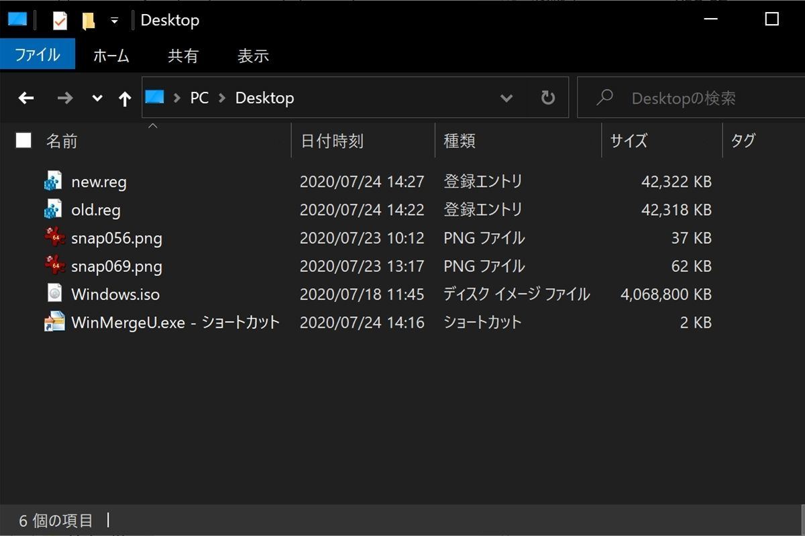This screenshot has height=536, width=805.
Task: Click the PC icon in the address bar
Action: click(155, 96)
